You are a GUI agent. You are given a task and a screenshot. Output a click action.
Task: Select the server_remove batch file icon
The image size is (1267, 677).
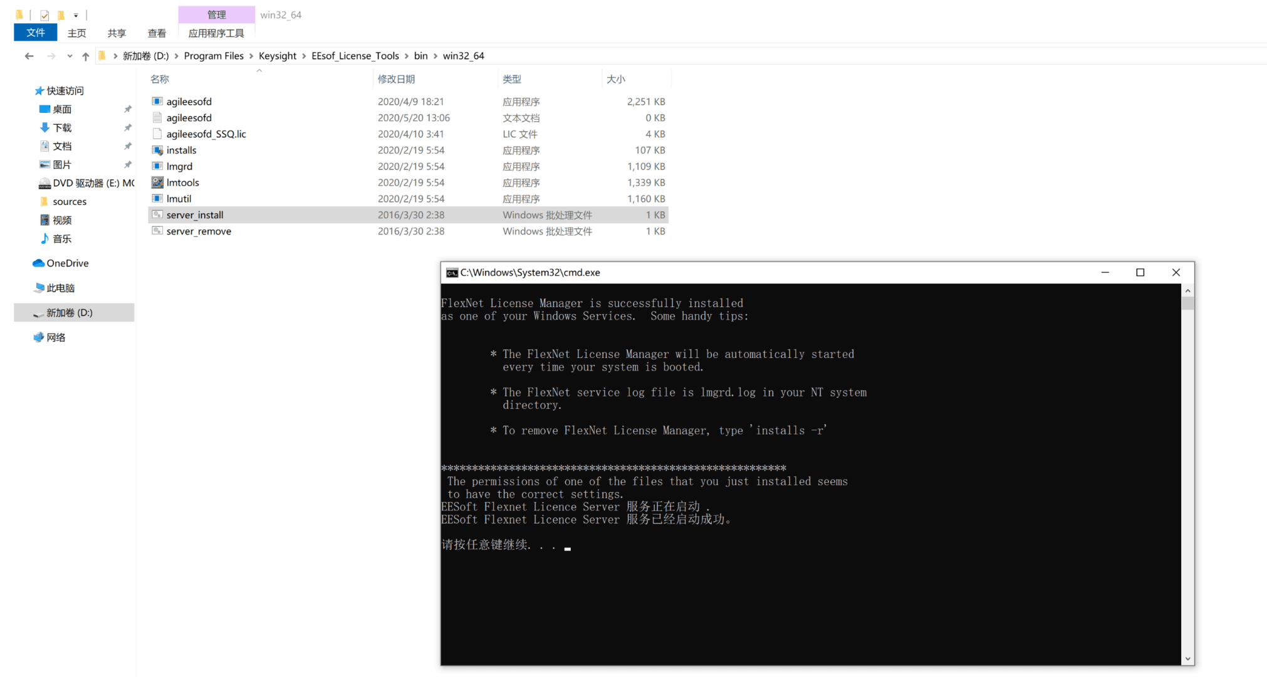(x=157, y=231)
